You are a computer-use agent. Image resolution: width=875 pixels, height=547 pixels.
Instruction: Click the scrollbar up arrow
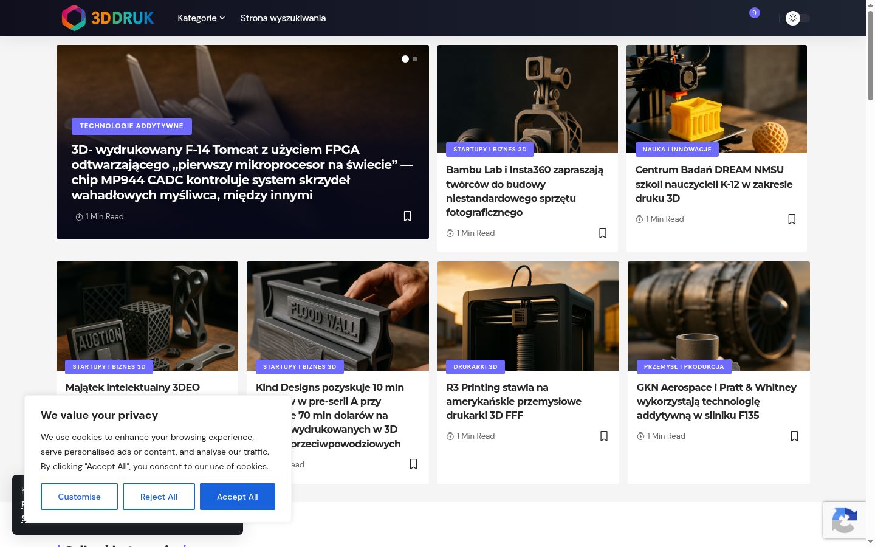coord(870,4)
